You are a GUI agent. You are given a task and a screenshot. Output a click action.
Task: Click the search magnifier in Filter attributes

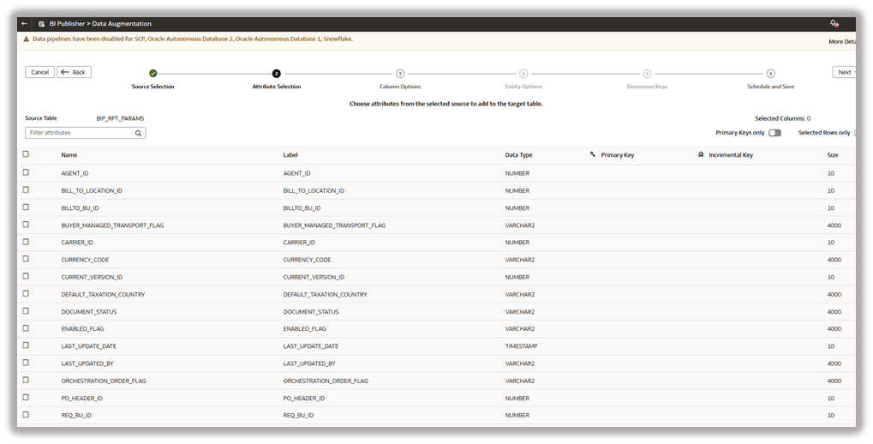tap(138, 133)
